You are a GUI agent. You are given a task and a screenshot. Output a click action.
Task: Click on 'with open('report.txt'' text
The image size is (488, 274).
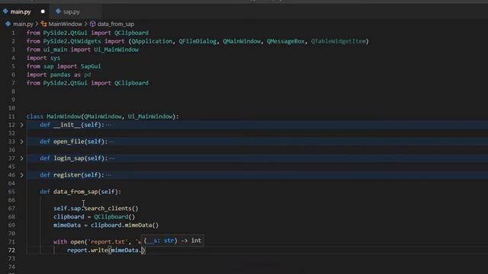(91, 242)
